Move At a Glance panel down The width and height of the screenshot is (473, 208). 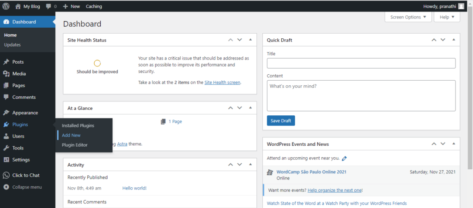(239, 108)
